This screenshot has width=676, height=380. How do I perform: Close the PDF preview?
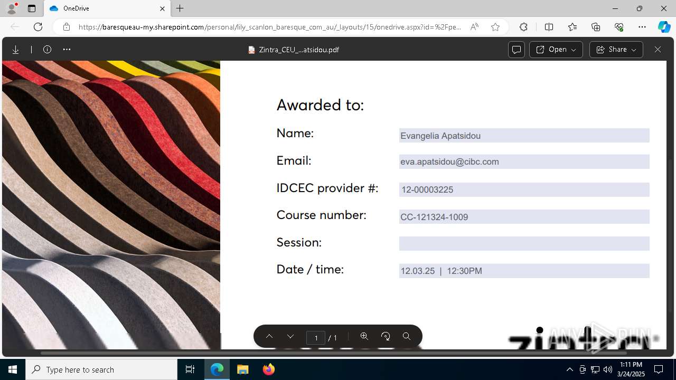[x=658, y=50]
